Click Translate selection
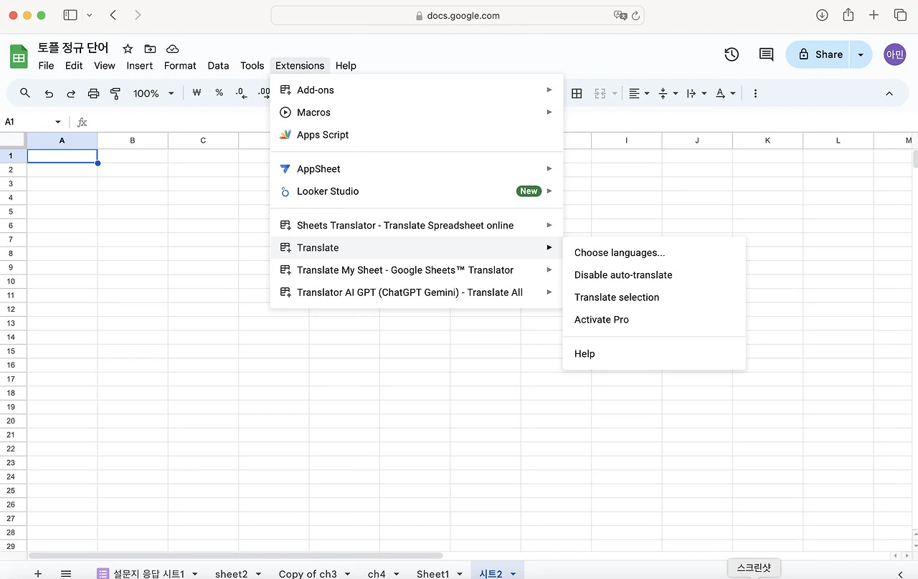 654,297
